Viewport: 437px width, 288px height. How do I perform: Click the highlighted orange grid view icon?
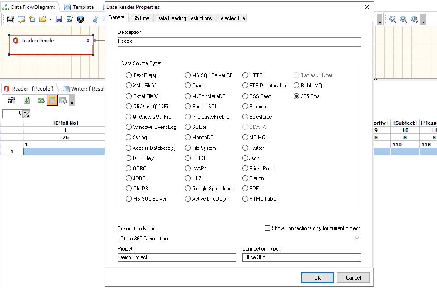(52, 100)
